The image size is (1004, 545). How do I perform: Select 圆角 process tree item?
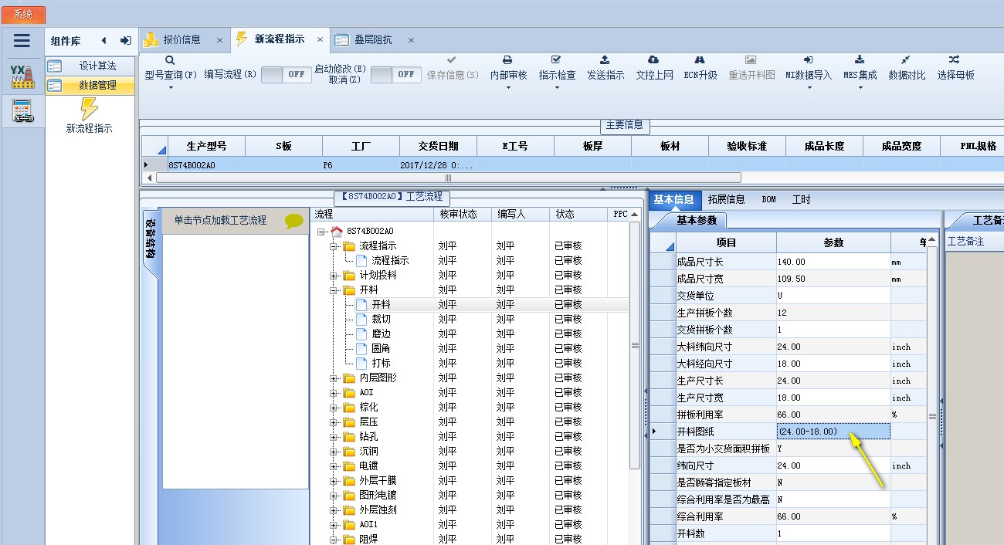point(381,349)
